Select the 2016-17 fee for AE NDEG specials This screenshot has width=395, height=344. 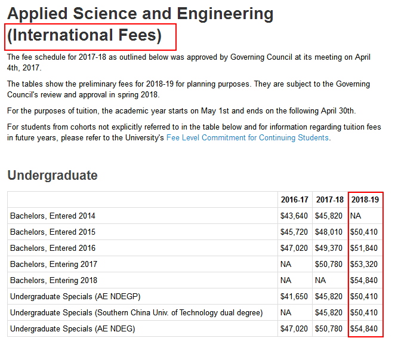[294, 329]
